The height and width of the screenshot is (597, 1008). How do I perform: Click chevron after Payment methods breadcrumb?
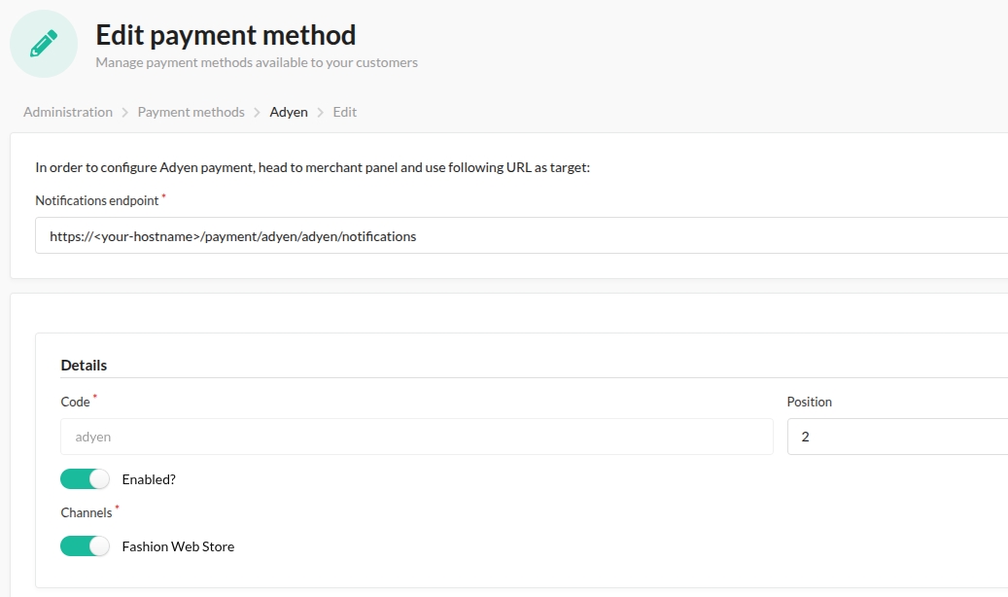click(x=258, y=113)
